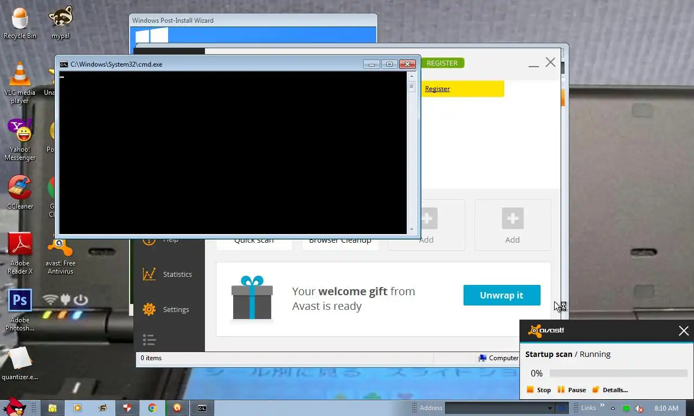This screenshot has height=416, width=694.
Task: Click the startup scan progress bar
Action: coord(619,373)
